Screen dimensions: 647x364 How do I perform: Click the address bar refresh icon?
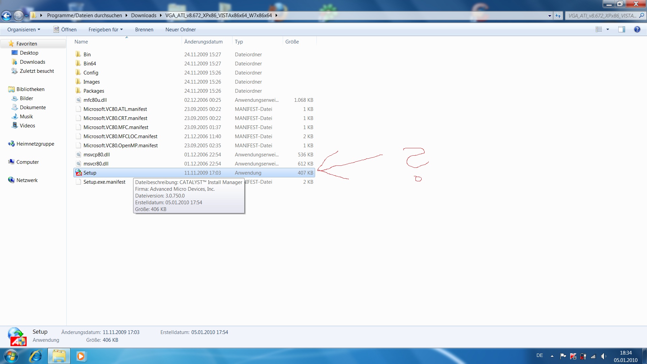(x=558, y=16)
